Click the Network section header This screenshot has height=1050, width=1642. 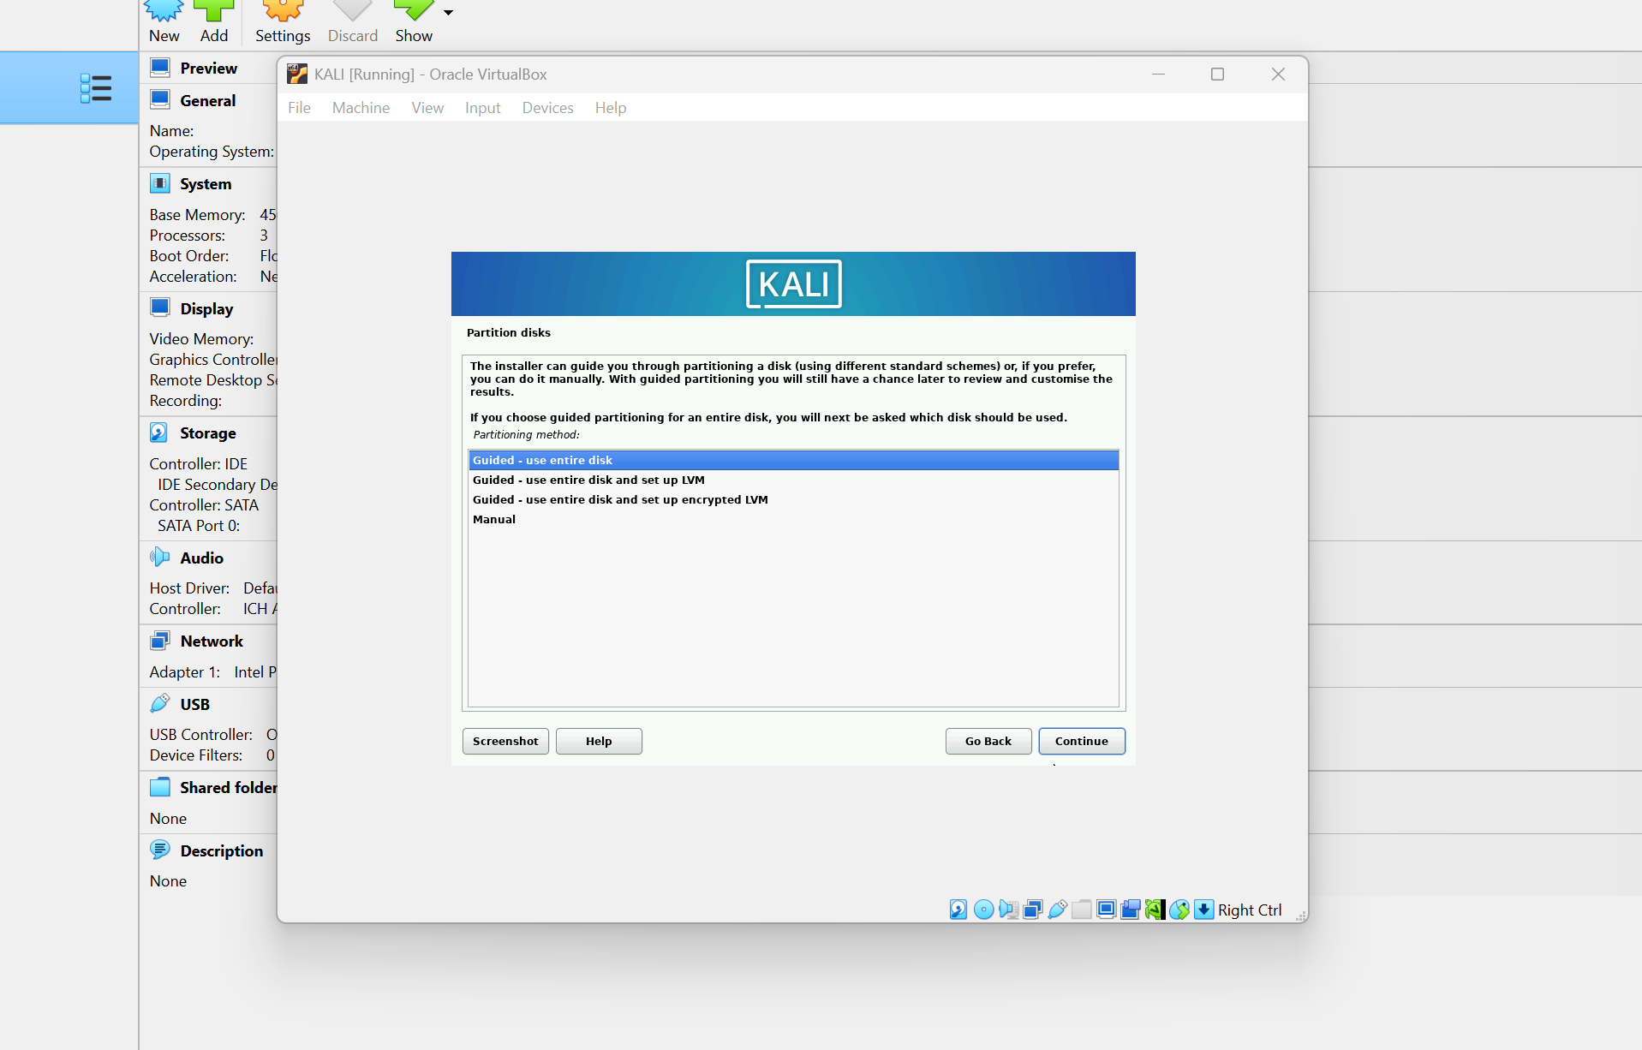coord(212,641)
